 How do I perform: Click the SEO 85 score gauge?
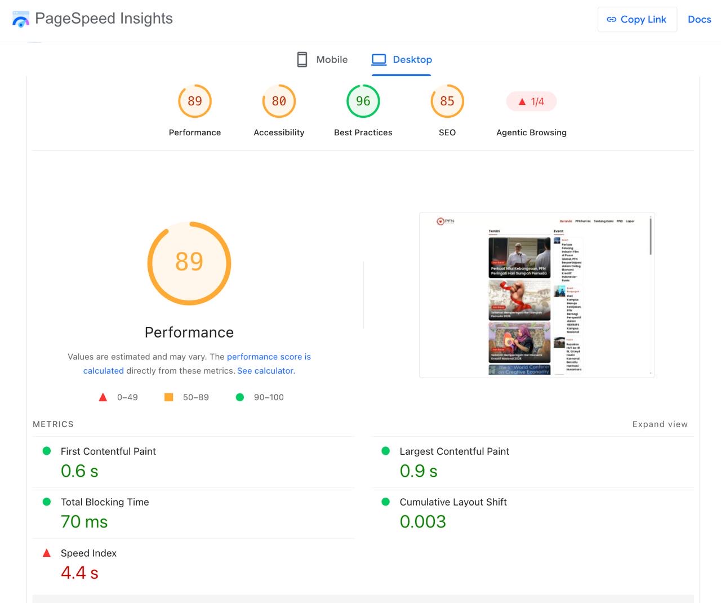[447, 101]
